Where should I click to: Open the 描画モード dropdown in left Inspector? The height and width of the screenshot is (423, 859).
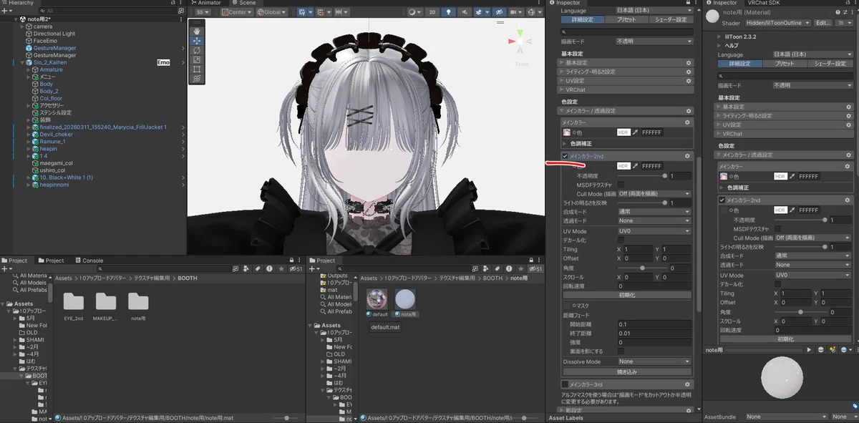pyautogui.click(x=654, y=42)
